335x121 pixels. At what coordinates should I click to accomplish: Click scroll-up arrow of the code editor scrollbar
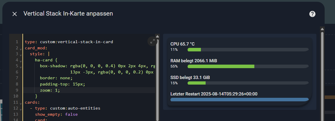pos(157,36)
